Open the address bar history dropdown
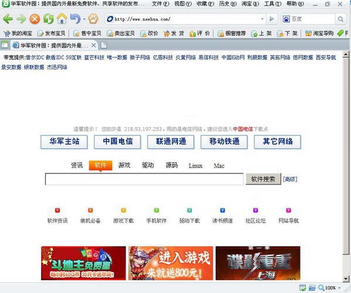Image resolution: width=351 pixels, height=293 pixels. point(262,19)
